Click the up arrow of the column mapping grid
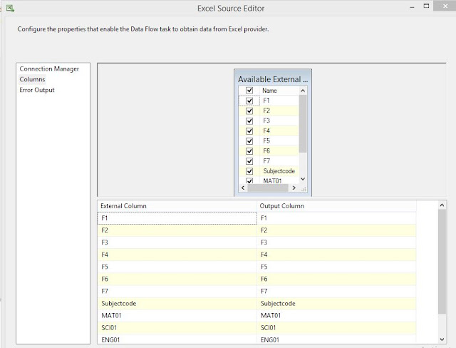Screen dimensions: 456x348 point(442,205)
